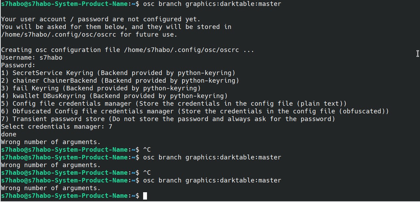
Task: Click the chainer ChainerBackend option line
Action: (x=120, y=81)
